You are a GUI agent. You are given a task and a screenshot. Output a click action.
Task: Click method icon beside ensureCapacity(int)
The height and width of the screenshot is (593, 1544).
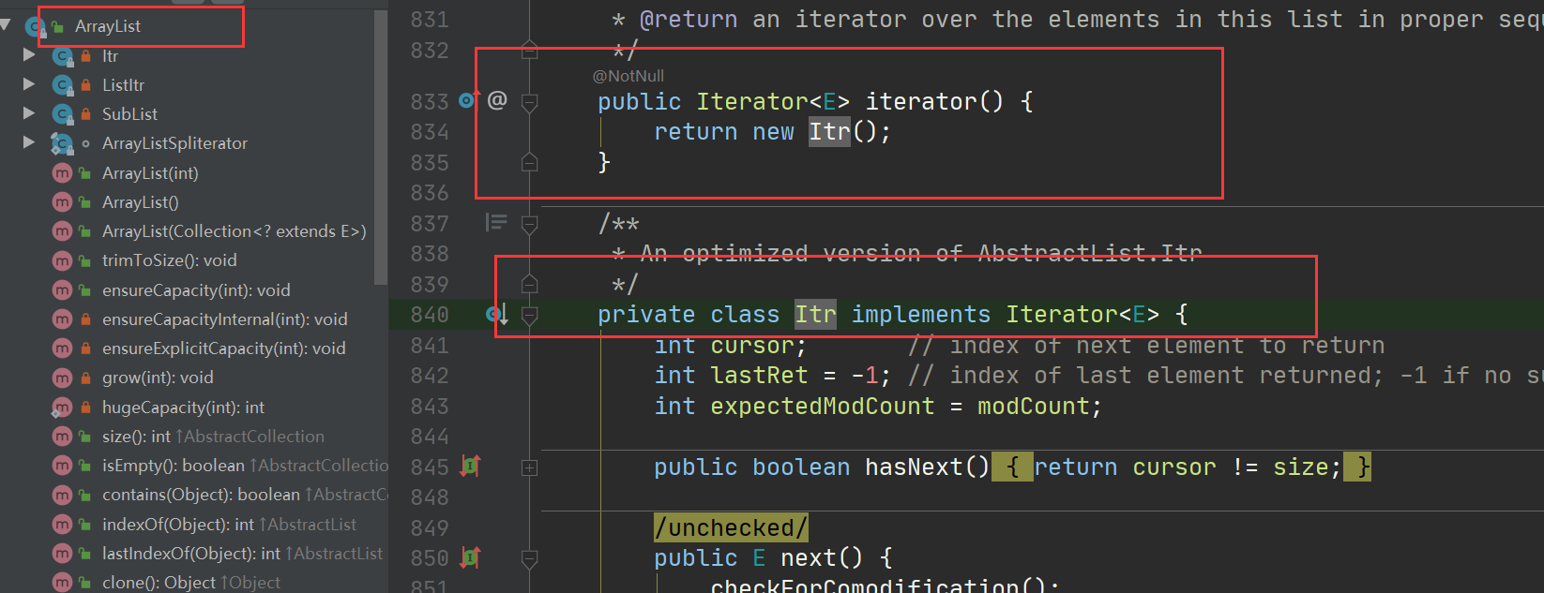(x=62, y=290)
